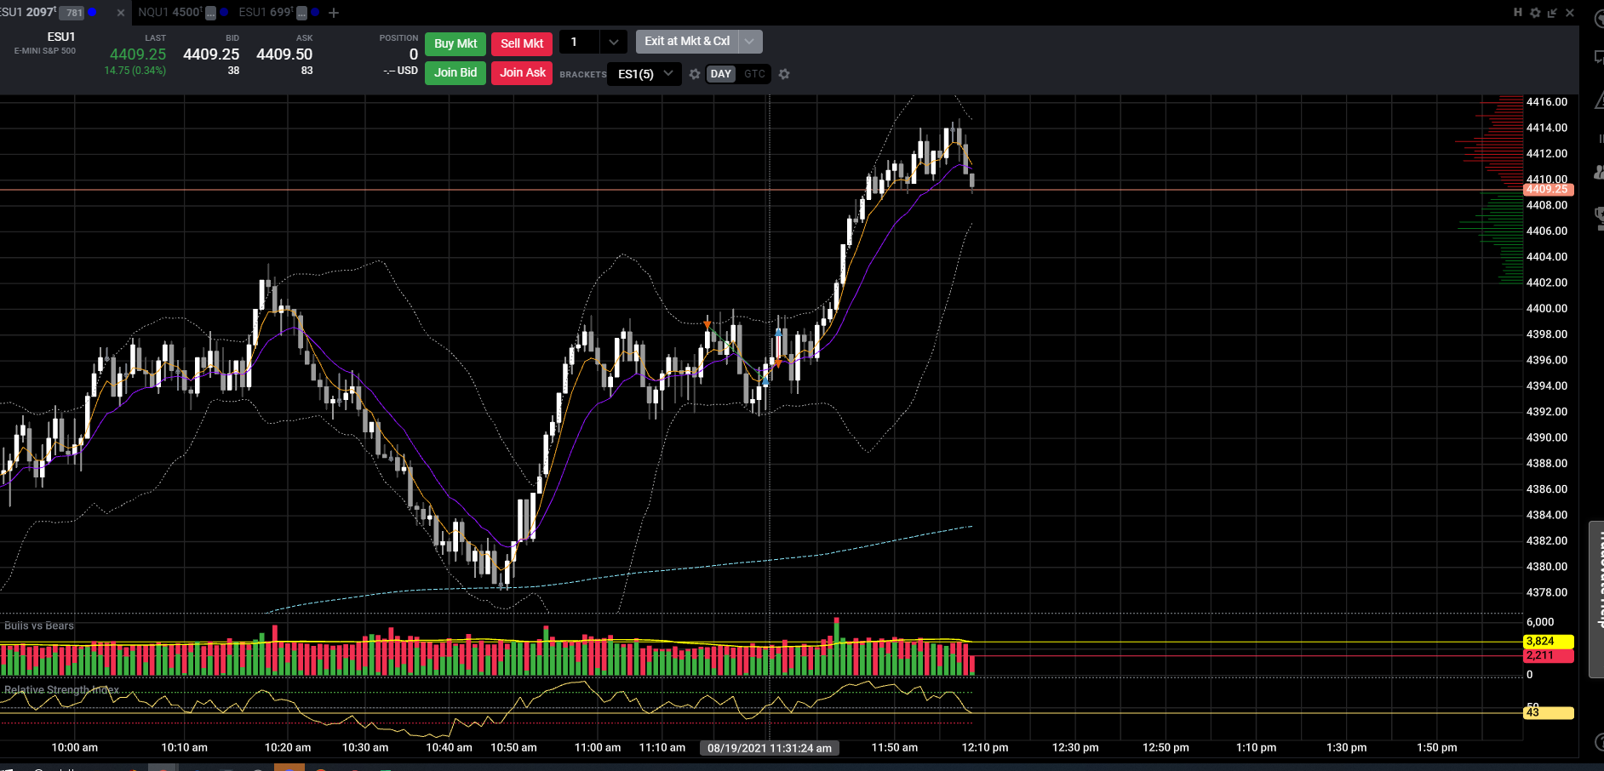The width and height of the screenshot is (1604, 771).
Task: Click the E-MINI S&P 500 description text
Action: click(45, 51)
